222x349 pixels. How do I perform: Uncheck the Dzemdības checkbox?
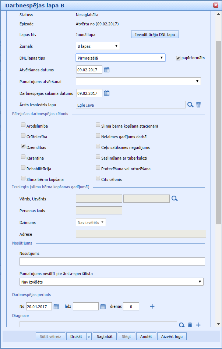[23, 146]
